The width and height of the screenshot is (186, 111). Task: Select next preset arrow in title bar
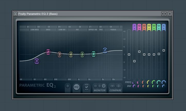point(165,14)
